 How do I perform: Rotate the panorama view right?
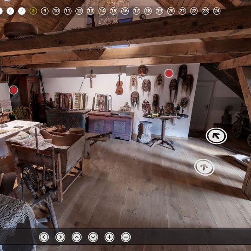click(x=60, y=237)
